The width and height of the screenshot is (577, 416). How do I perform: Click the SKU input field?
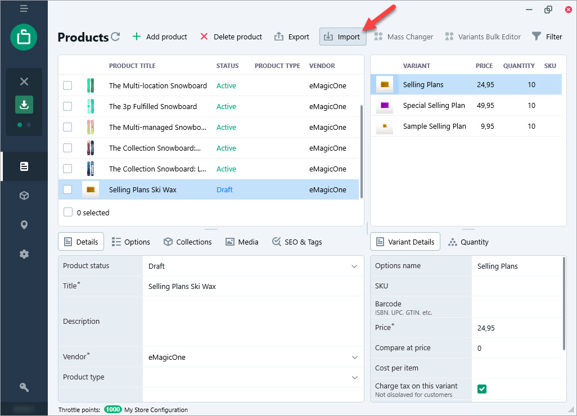tap(517, 286)
